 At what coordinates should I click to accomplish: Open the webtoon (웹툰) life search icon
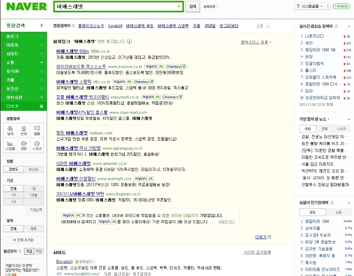pos(37,130)
